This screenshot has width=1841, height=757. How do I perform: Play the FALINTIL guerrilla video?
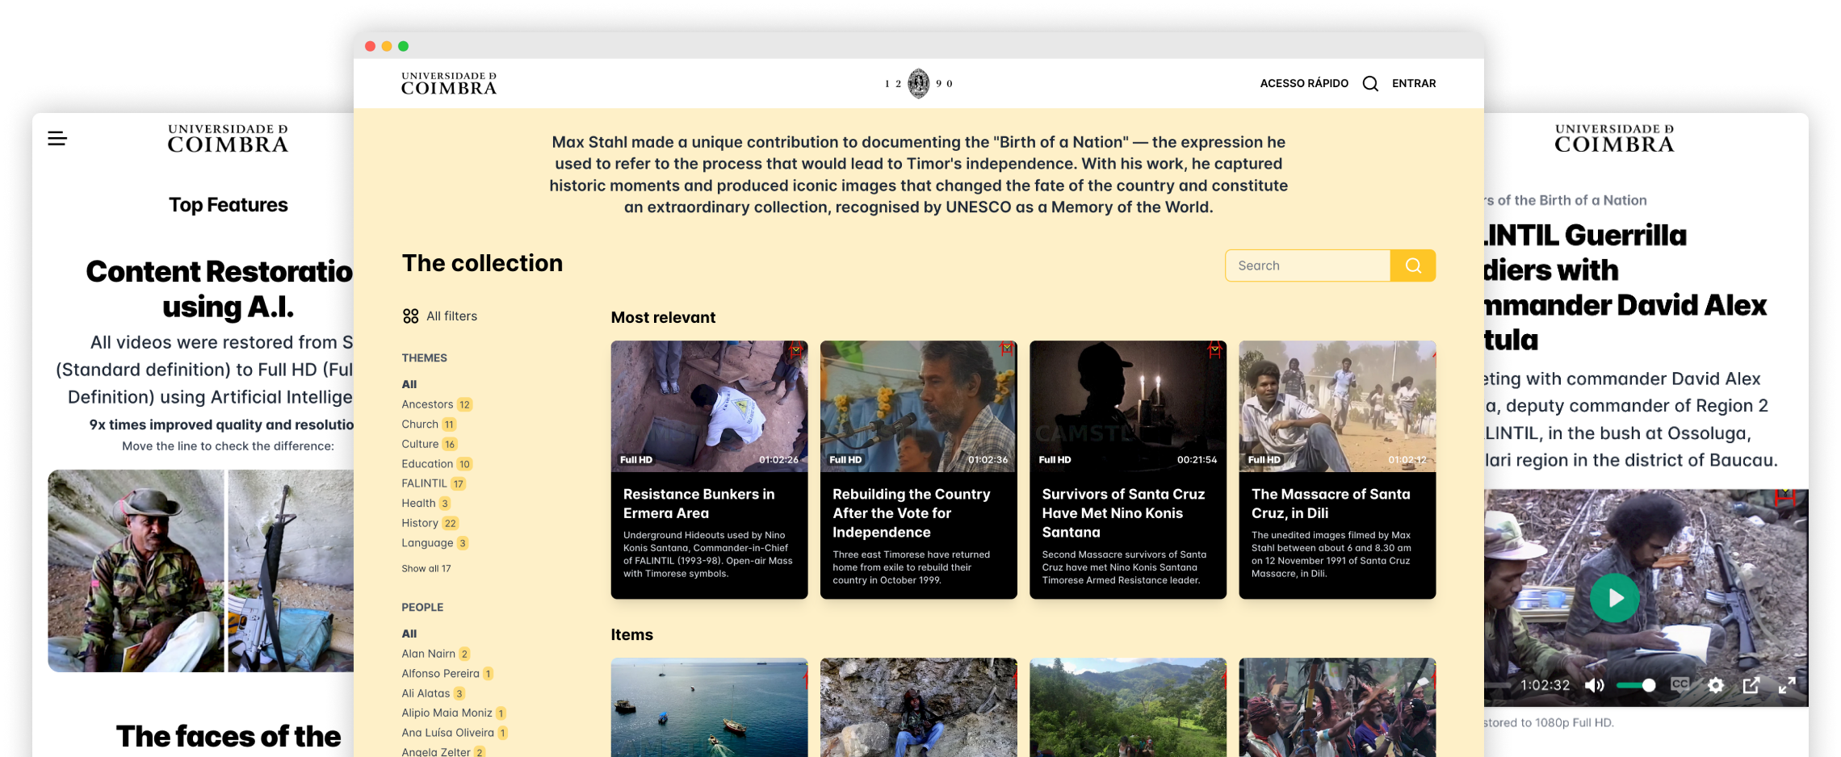coord(1614,597)
